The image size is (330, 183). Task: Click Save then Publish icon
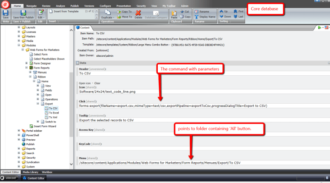(23, 13)
